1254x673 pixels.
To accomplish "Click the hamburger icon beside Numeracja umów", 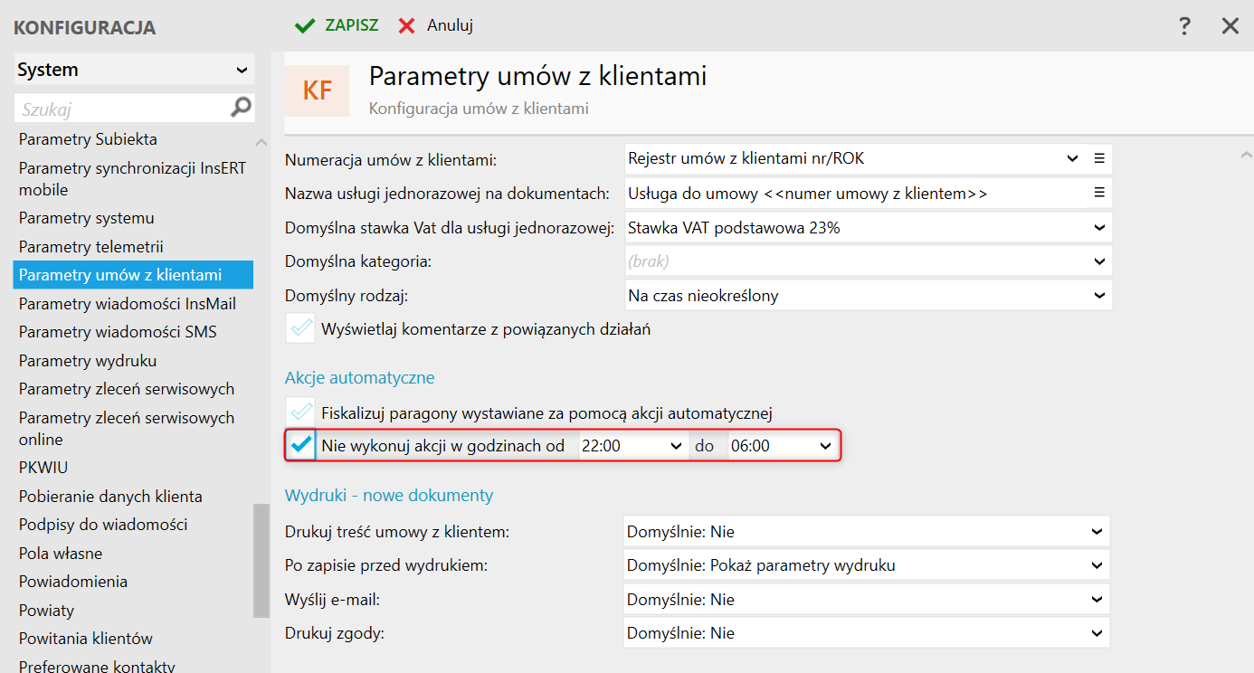I will pyautogui.click(x=1099, y=158).
